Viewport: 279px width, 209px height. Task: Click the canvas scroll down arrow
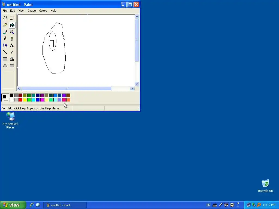pyautogui.click(x=137, y=84)
